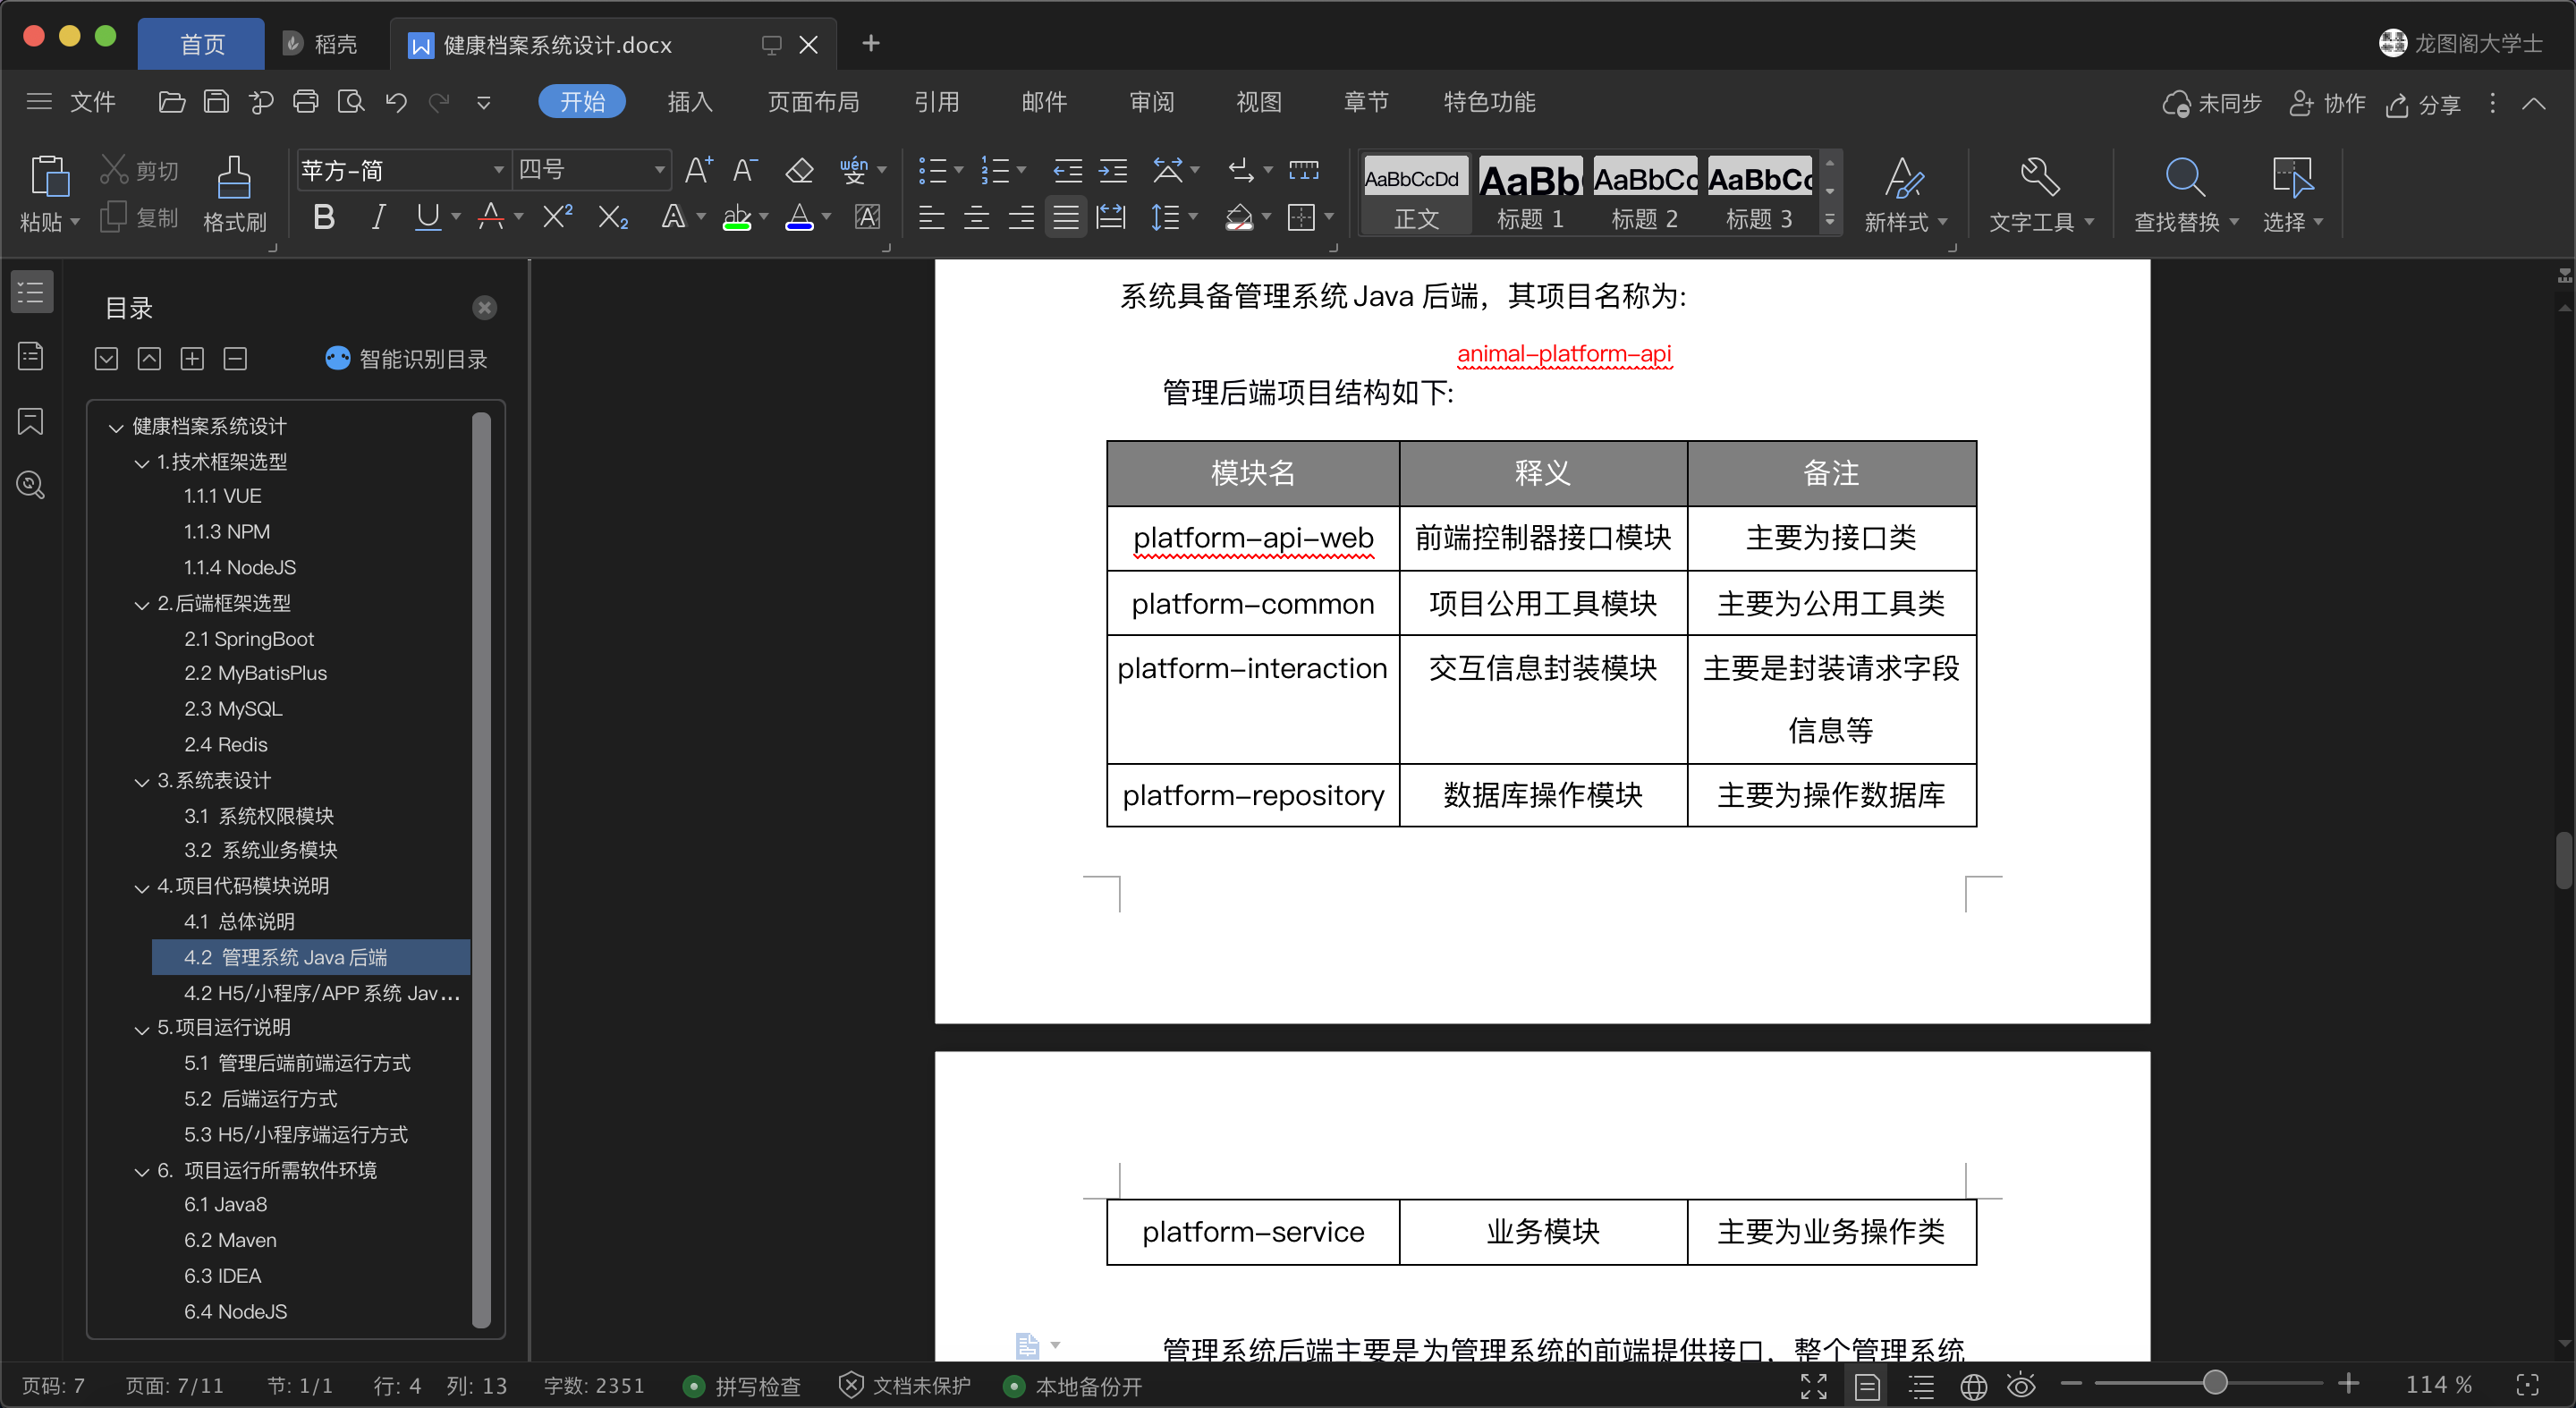Click the clear formatting eraser icon
Viewport: 2576px width, 1408px height.
(x=799, y=170)
